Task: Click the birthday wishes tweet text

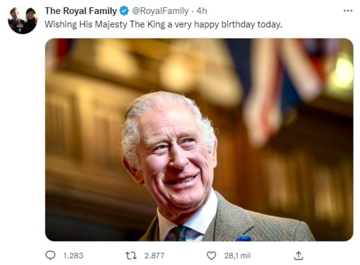Action: coord(163,25)
